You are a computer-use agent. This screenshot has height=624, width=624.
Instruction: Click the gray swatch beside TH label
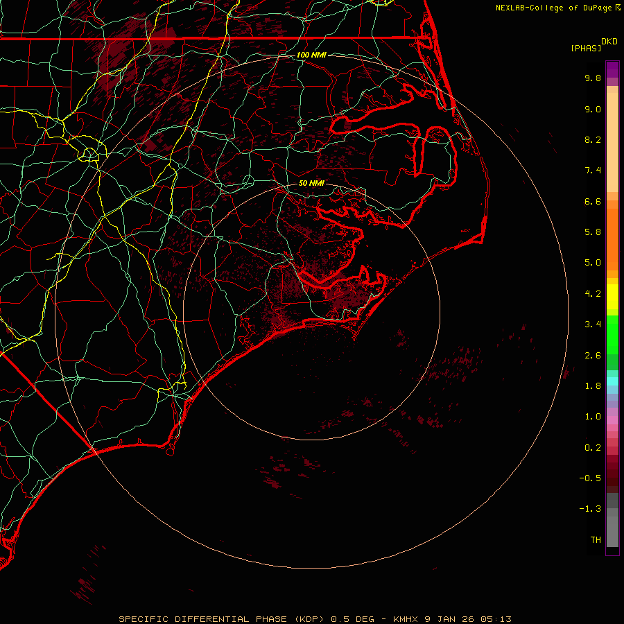(x=612, y=539)
